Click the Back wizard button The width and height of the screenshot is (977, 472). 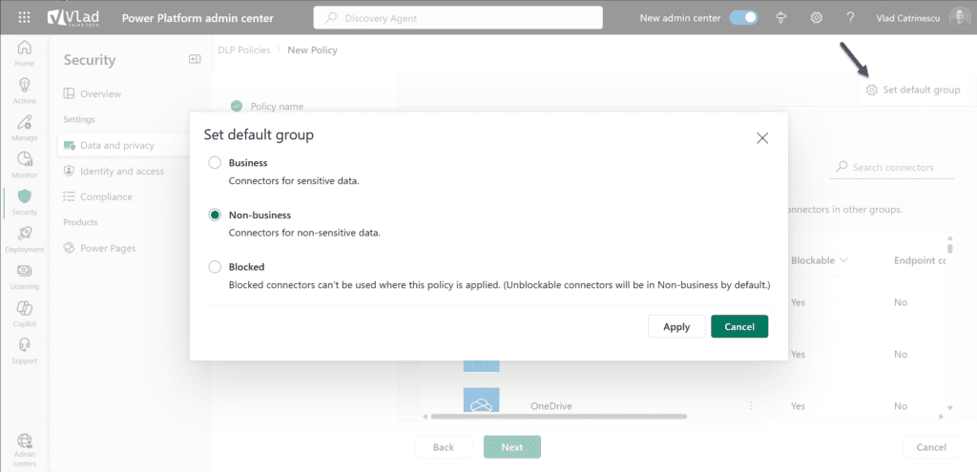(444, 447)
